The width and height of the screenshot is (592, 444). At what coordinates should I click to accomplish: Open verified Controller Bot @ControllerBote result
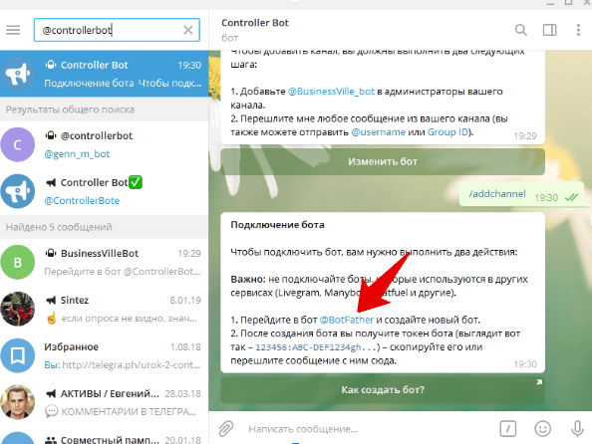[104, 191]
